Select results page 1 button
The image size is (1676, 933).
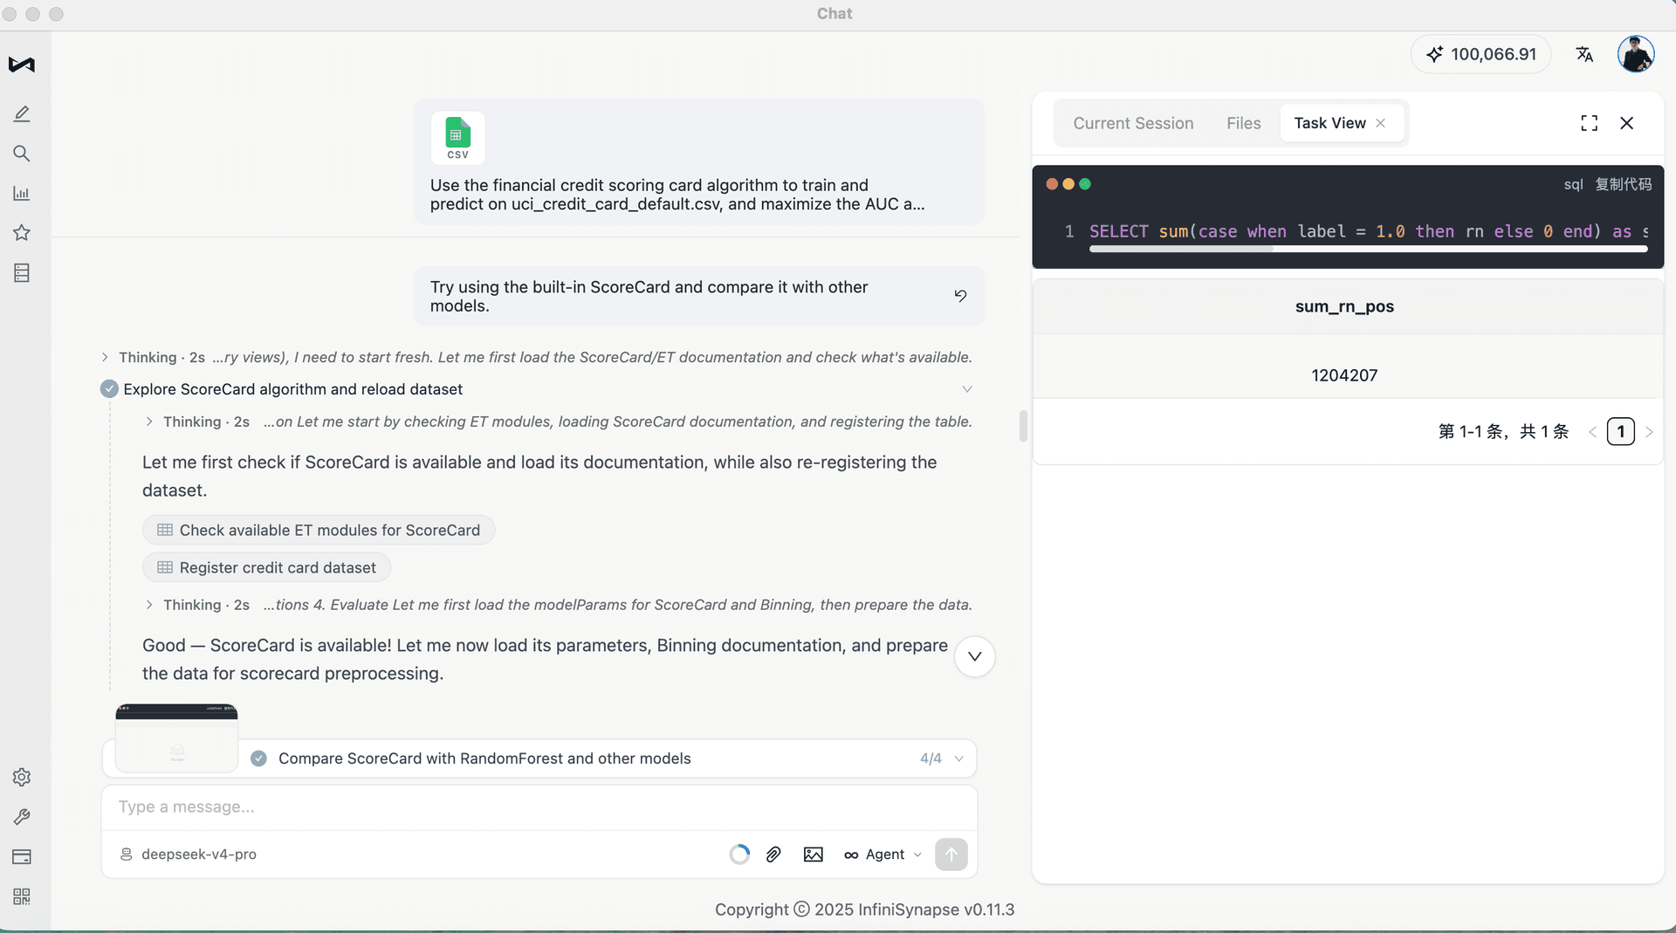(1620, 432)
